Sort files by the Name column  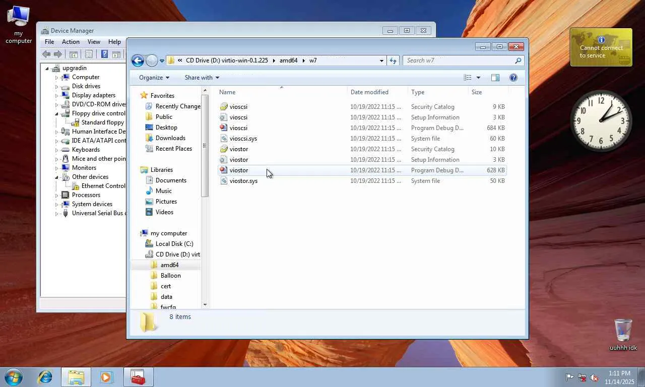click(282, 92)
